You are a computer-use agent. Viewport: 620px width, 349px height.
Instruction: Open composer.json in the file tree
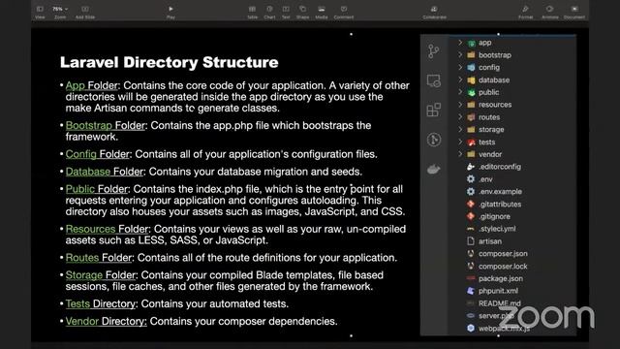503,254
